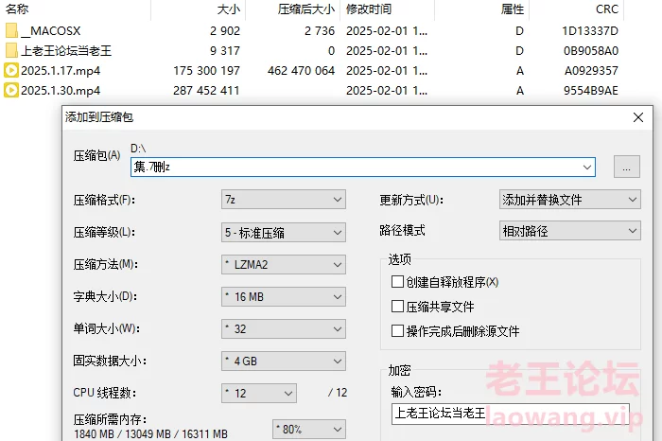Click the browse "..." button for archive path

(626, 167)
